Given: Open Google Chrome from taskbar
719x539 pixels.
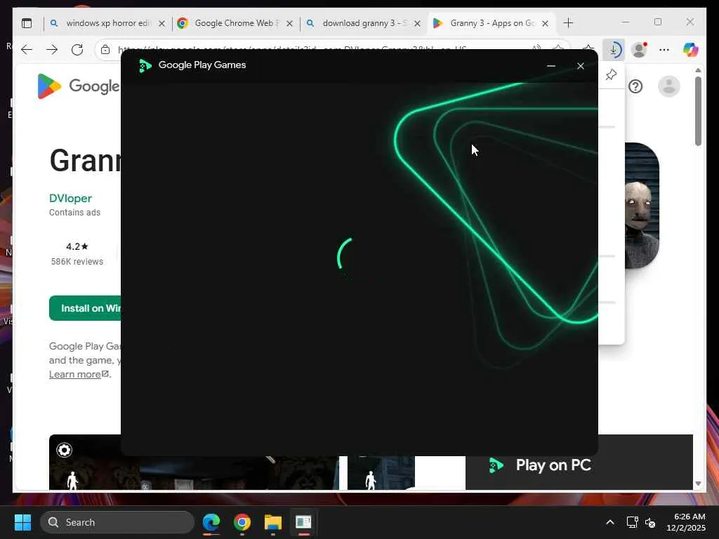Looking at the screenshot, I should (242, 522).
